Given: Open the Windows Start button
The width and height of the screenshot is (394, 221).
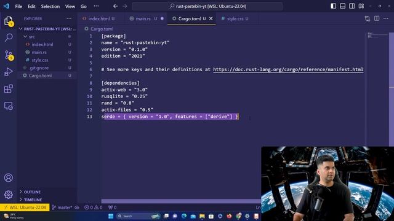Looking at the screenshot, I should coord(111,216).
